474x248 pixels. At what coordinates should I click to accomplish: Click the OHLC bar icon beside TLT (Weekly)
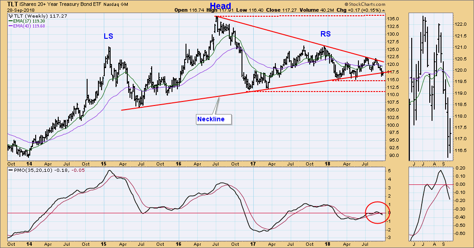(10, 16)
